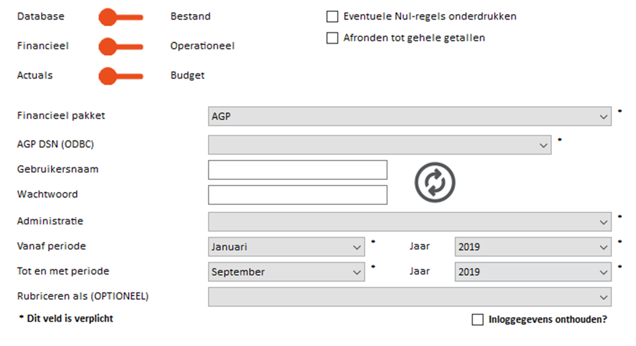Screen dimensions: 636x346
Task: Open the Administratie dropdown
Action: [410, 222]
